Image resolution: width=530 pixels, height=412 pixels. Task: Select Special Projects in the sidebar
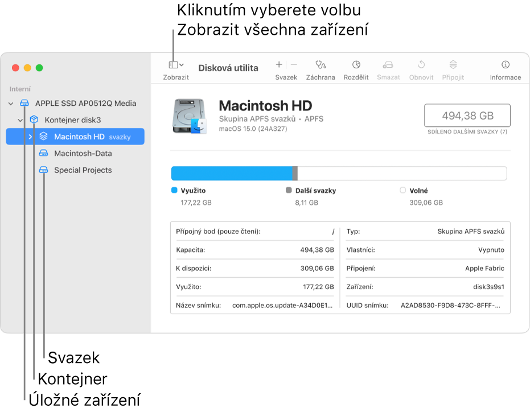pos(83,170)
